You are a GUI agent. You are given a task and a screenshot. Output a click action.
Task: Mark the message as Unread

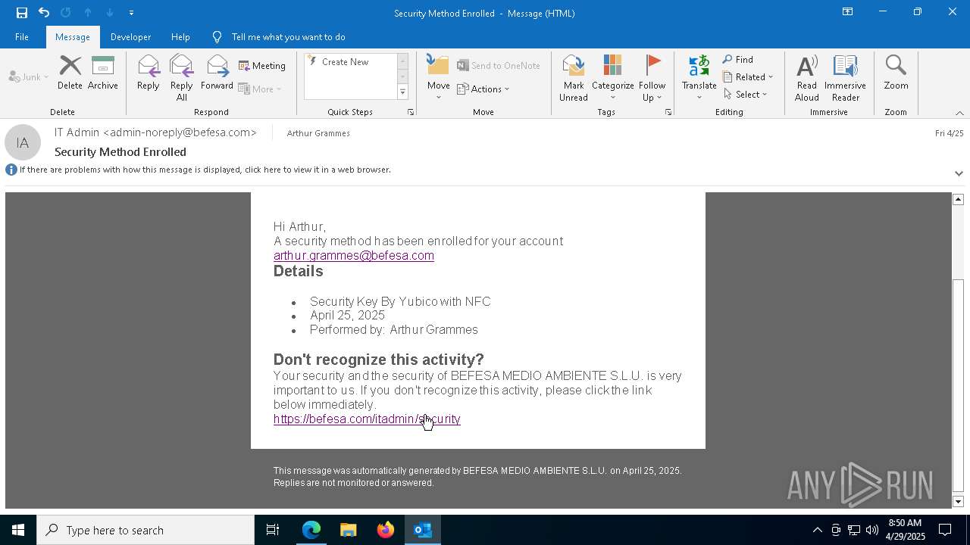pos(574,78)
